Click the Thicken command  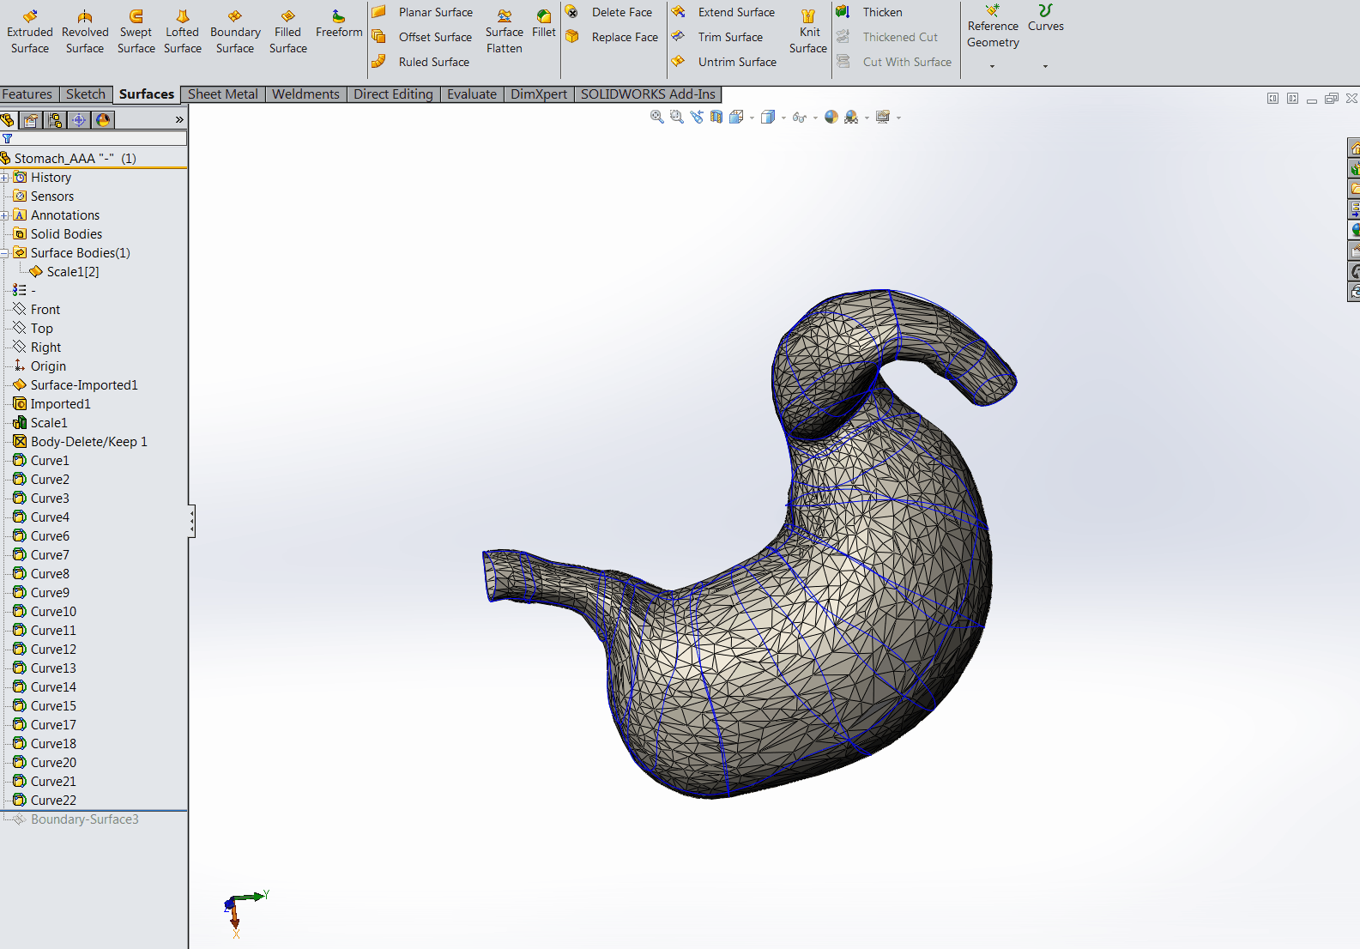point(870,12)
